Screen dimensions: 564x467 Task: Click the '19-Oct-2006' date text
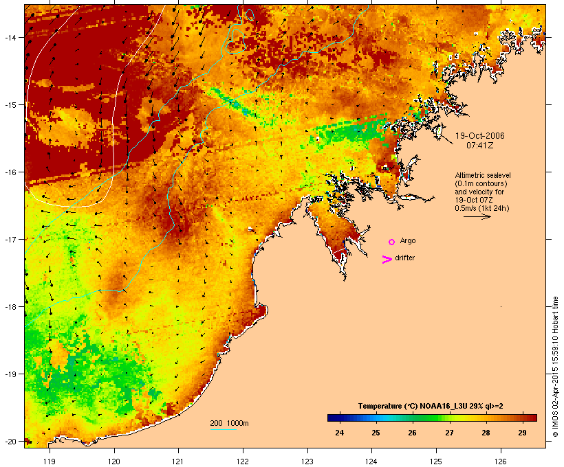coord(480,136)
